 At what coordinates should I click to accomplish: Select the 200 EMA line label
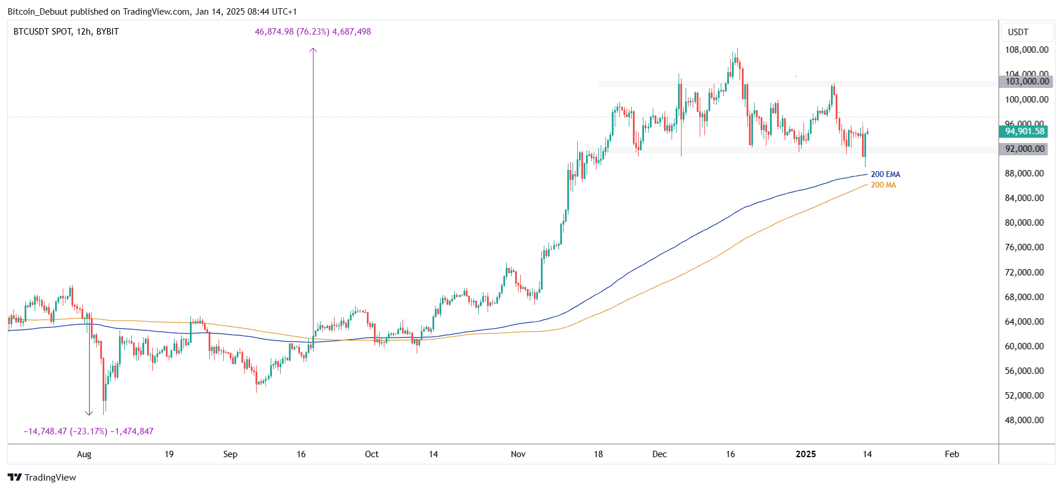[885, 174]
